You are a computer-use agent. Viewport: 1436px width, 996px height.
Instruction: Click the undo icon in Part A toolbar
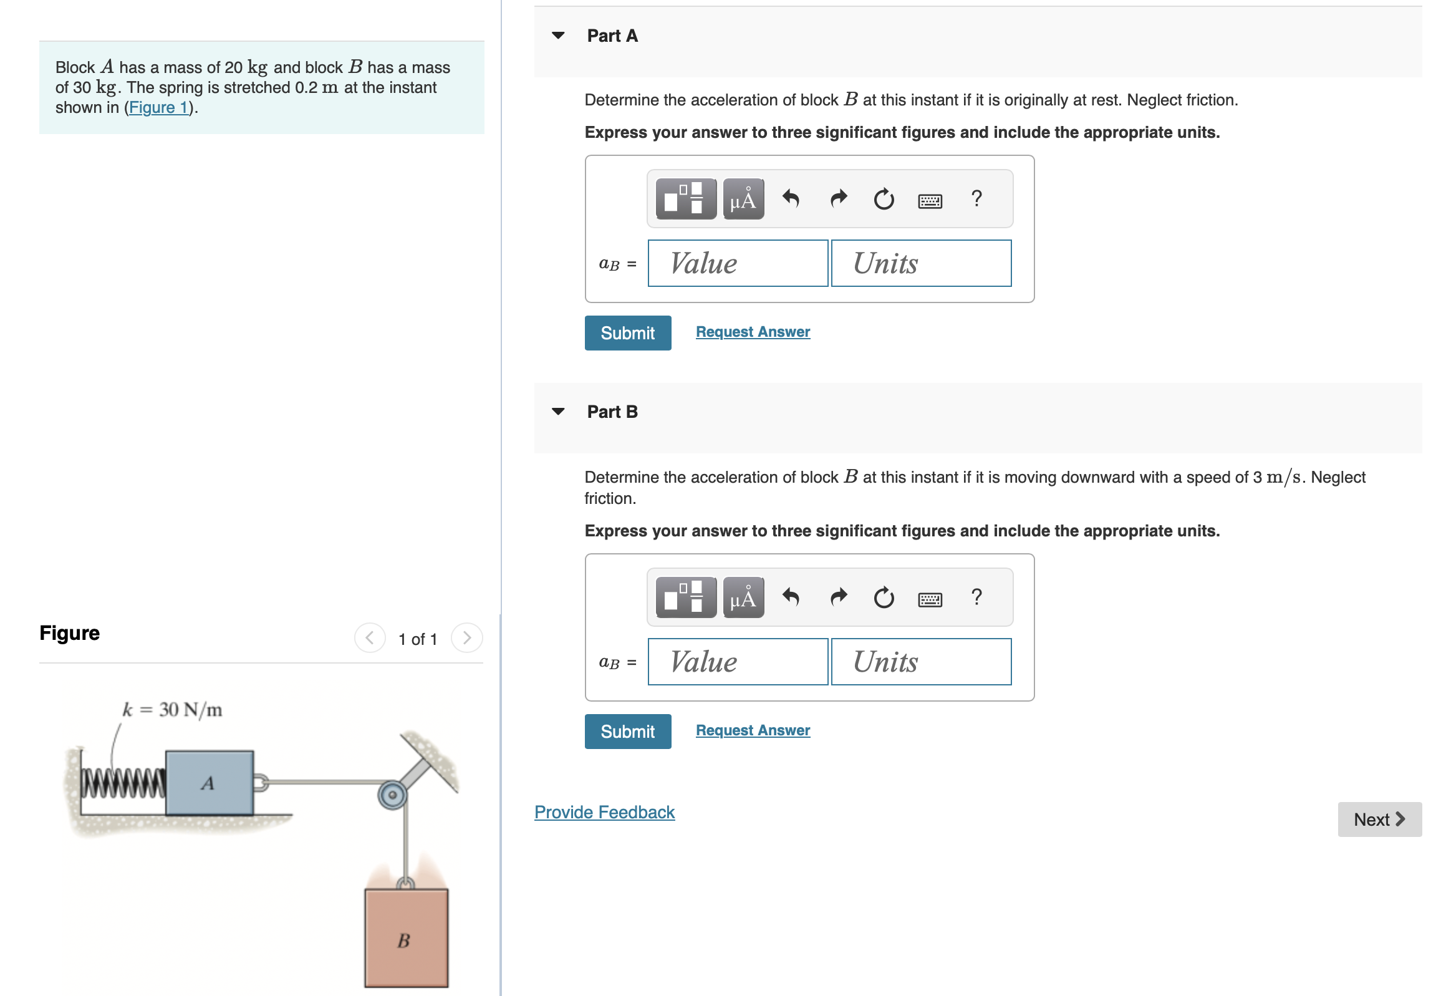791,198
